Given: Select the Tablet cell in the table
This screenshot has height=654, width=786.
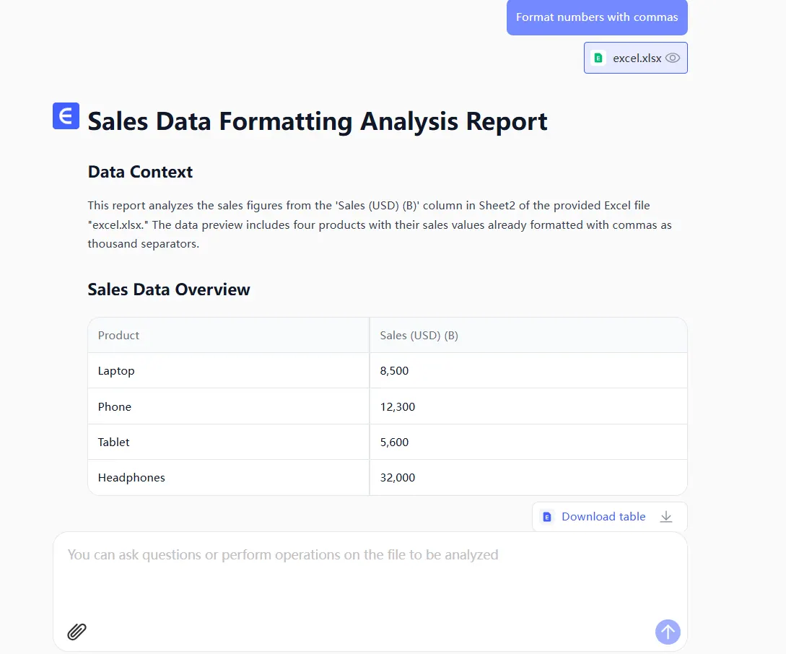Looking at the screenshot, I should pyautogui.click(x=114, y=442).
